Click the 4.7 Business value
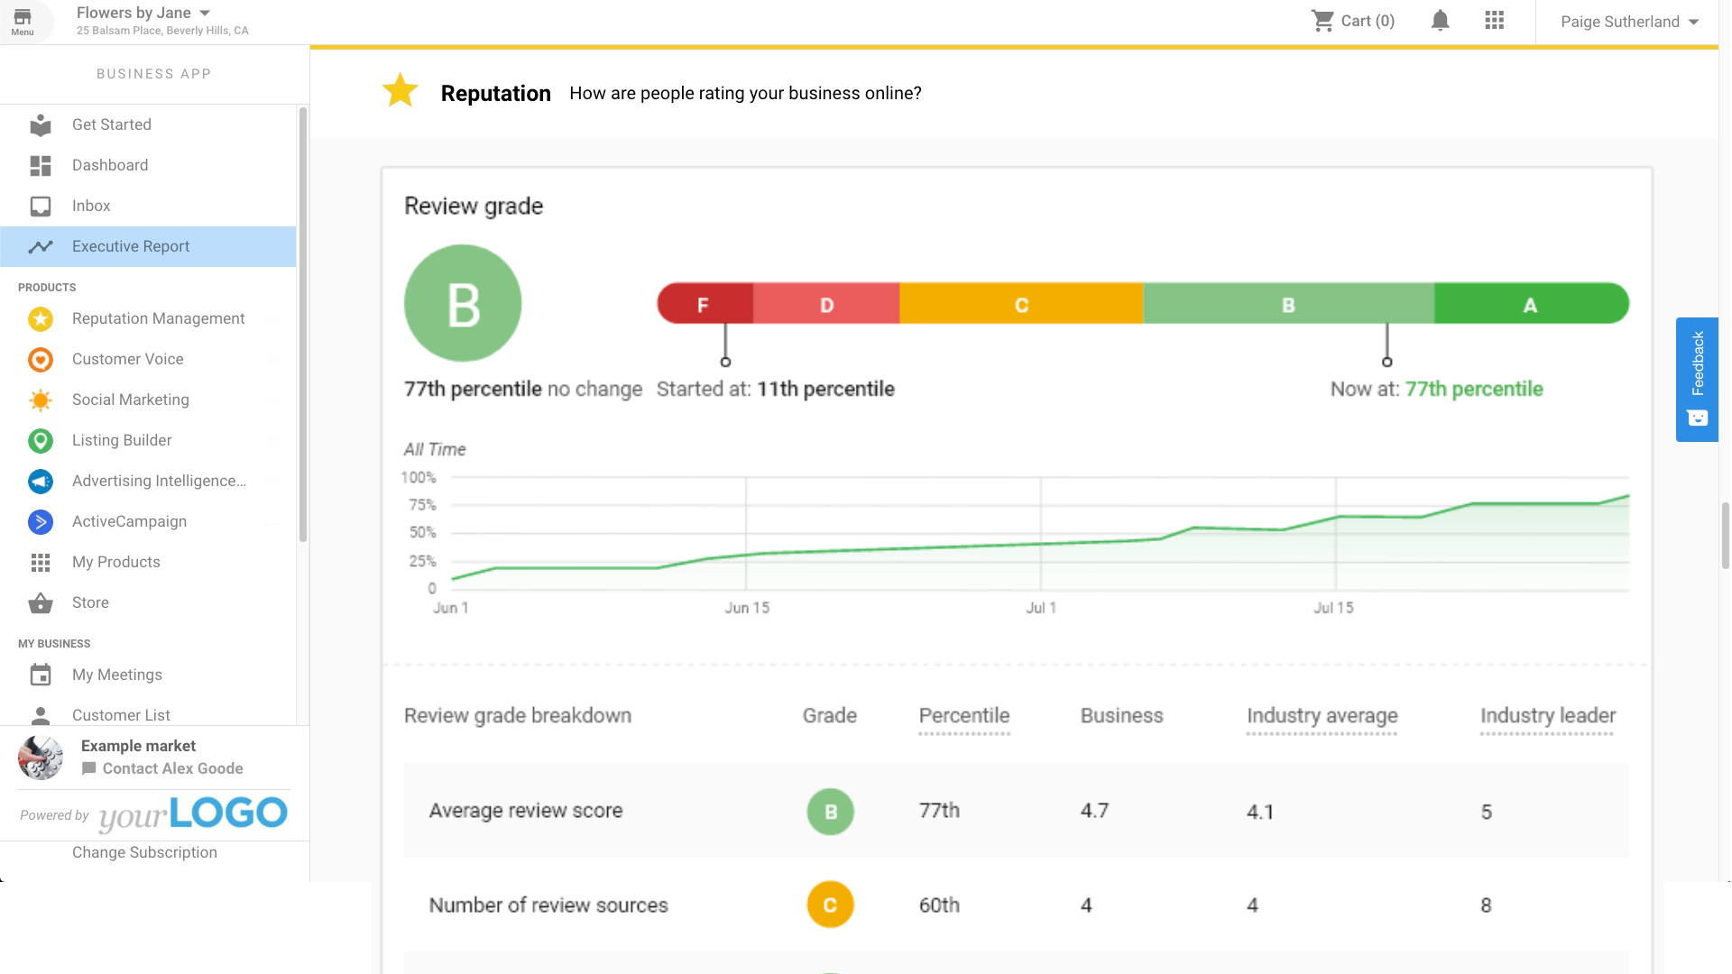Image resolution: width=1732 pixels, height=974 pixels. (1095, 811)
